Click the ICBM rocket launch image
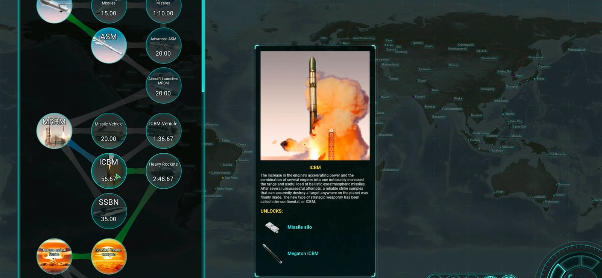 tap(315, 106)
